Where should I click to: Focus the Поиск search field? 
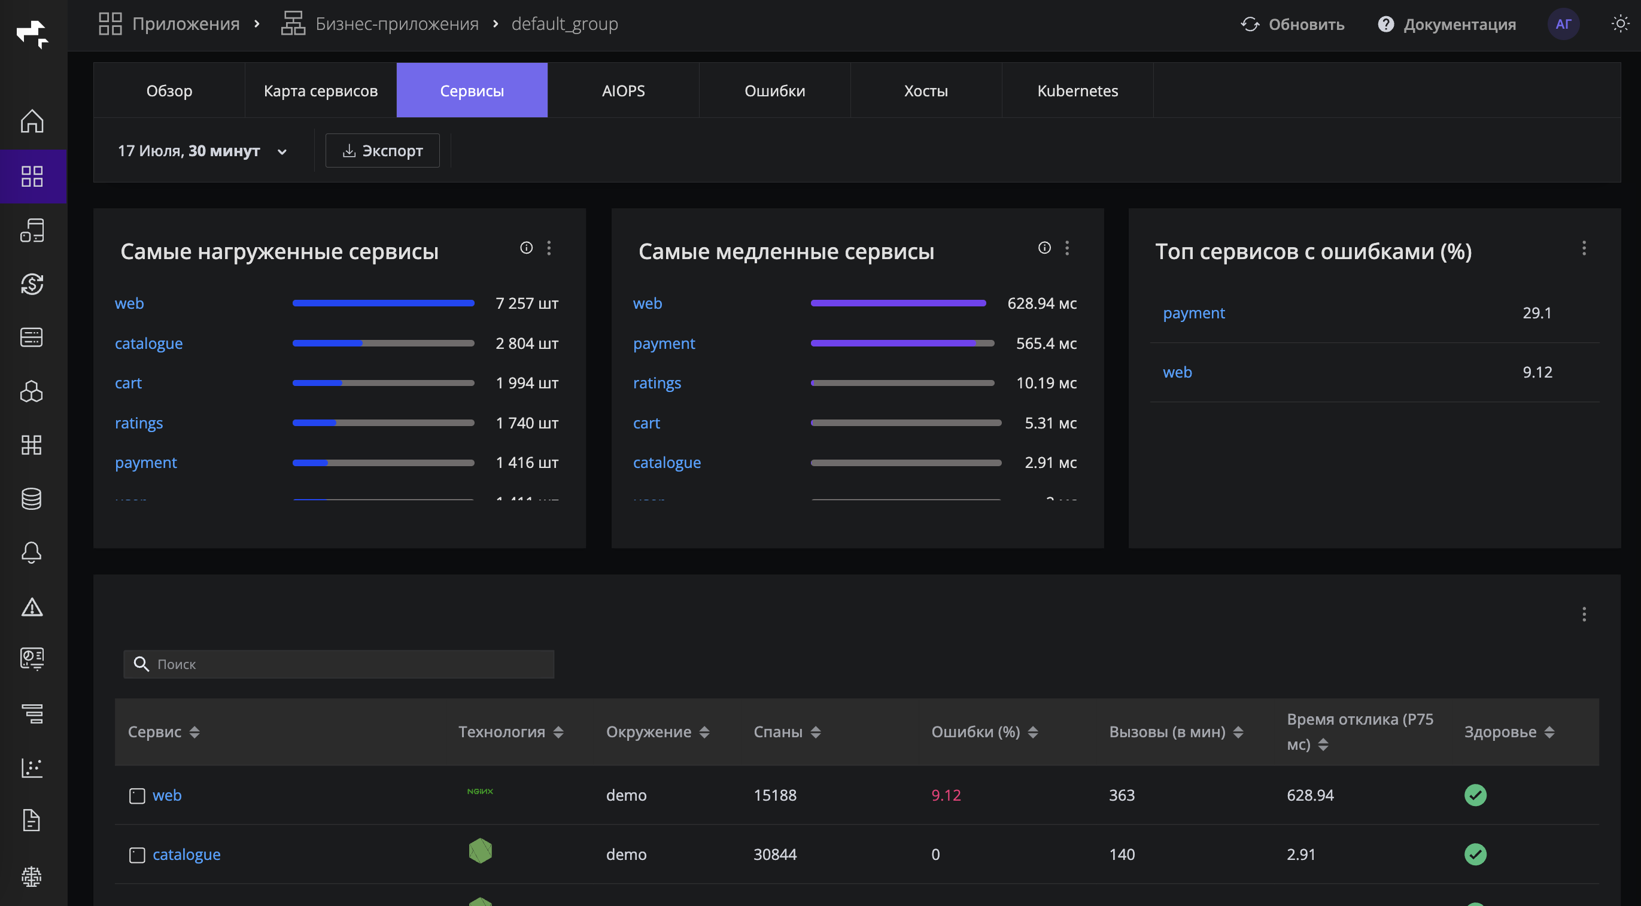coord(338,664)
